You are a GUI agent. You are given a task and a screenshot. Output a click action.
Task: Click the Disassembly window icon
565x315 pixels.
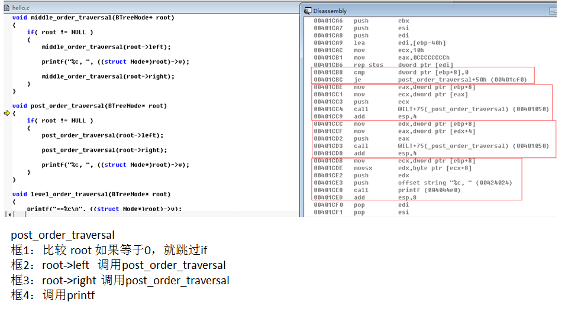point(308,11)
